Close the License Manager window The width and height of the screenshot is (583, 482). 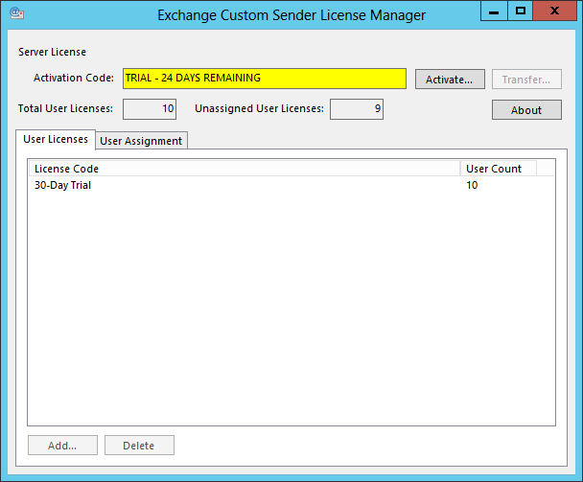tap(555, 11)
